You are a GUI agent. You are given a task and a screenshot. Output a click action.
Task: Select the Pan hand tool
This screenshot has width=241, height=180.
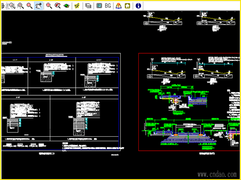pyautogui.click(x=38, y=6)
